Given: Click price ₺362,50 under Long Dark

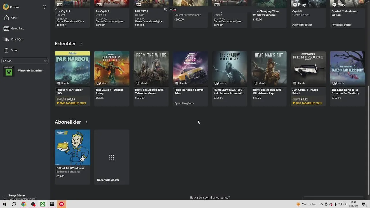Looking at the screenshot, I should [x=336, y=98].
